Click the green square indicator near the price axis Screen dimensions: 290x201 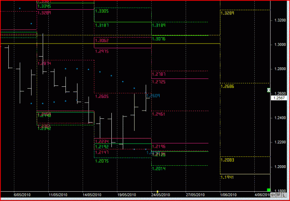click(269, 190)
